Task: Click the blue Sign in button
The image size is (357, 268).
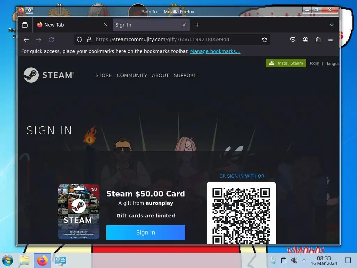Action: pos(146,232)
